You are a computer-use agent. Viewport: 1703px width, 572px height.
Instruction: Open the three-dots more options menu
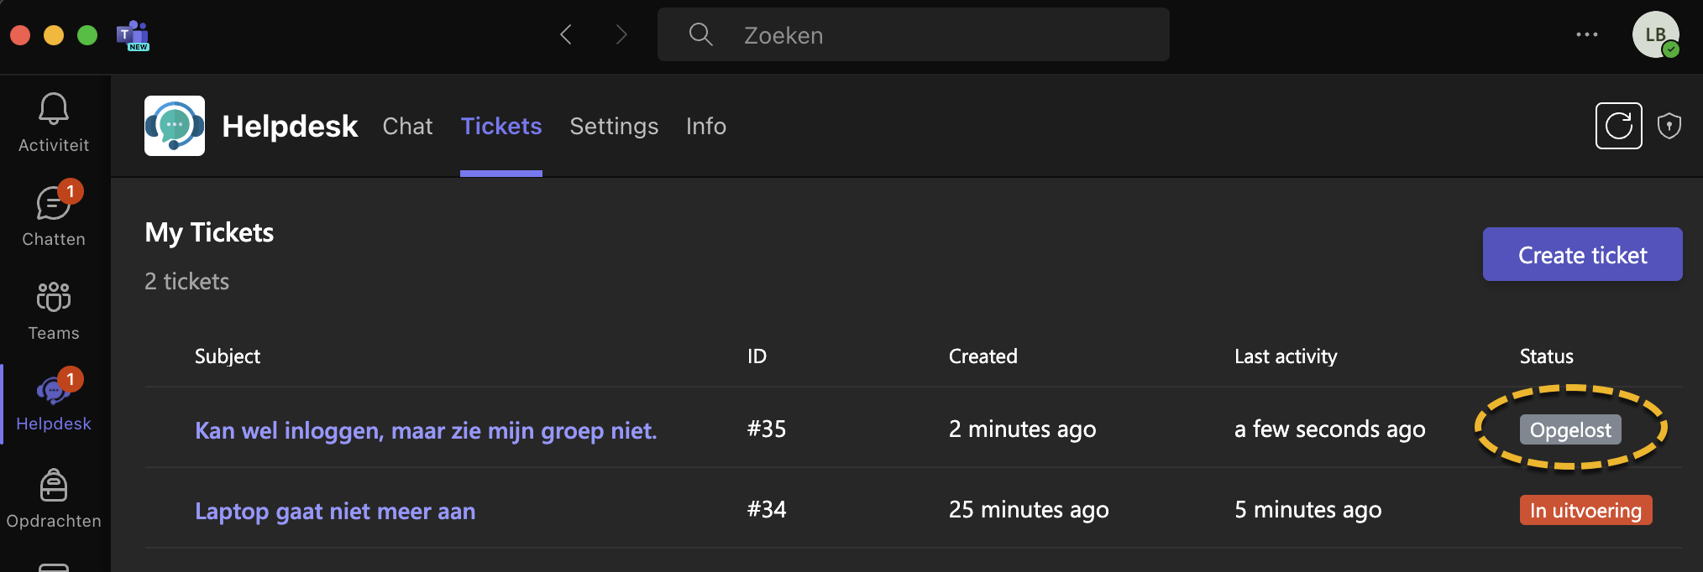(1587, 34)
